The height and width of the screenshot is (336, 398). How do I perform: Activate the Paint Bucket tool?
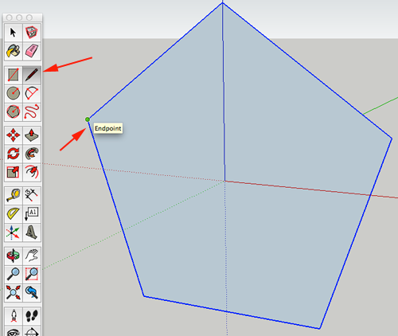tap(14, 51)
